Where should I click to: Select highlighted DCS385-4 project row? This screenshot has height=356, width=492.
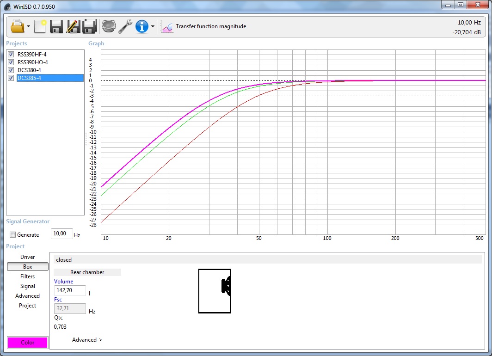50,78
